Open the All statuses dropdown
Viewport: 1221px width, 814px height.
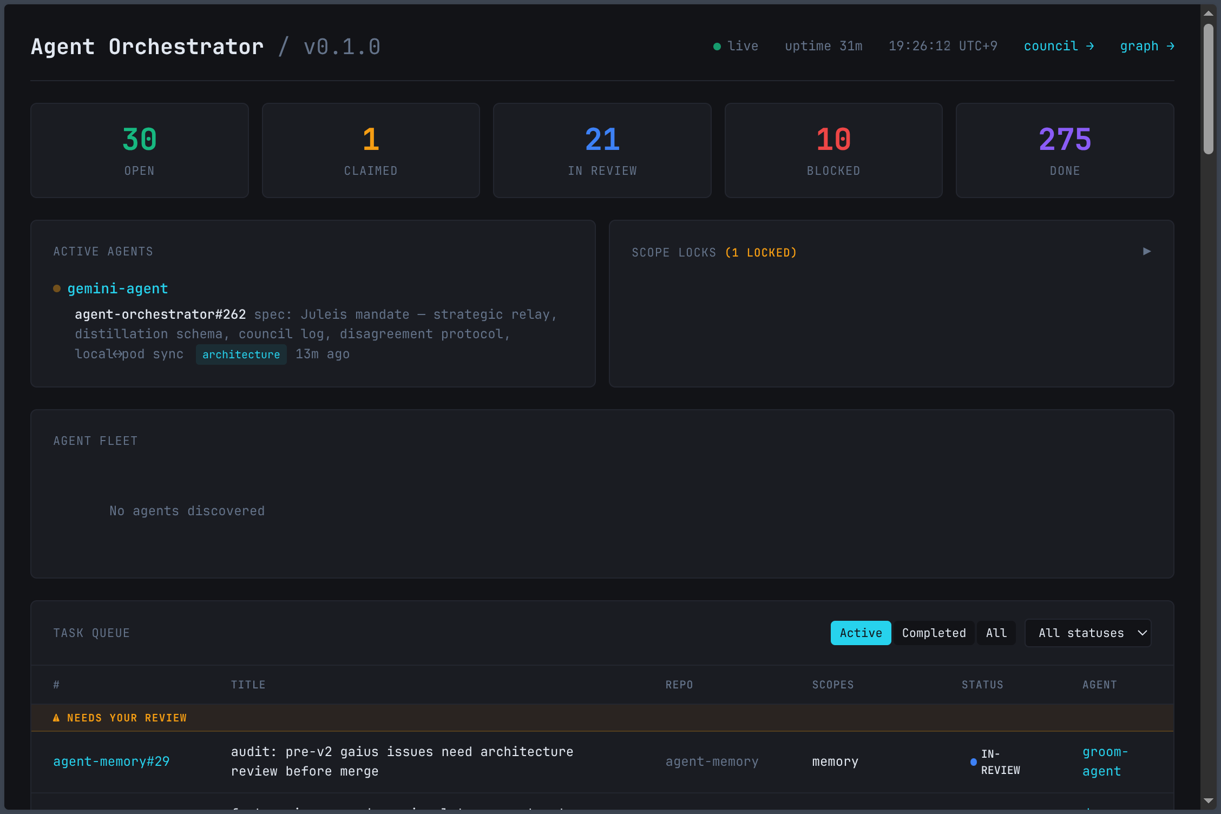1088,633
